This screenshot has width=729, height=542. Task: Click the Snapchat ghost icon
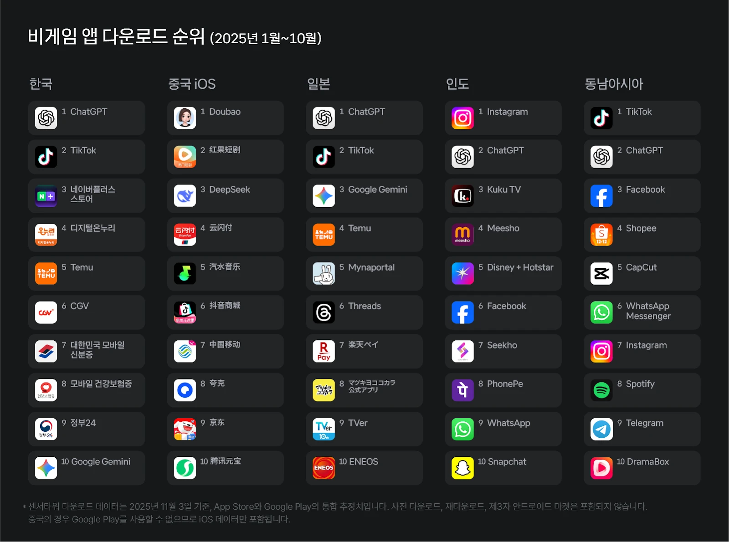coord(463,468)
